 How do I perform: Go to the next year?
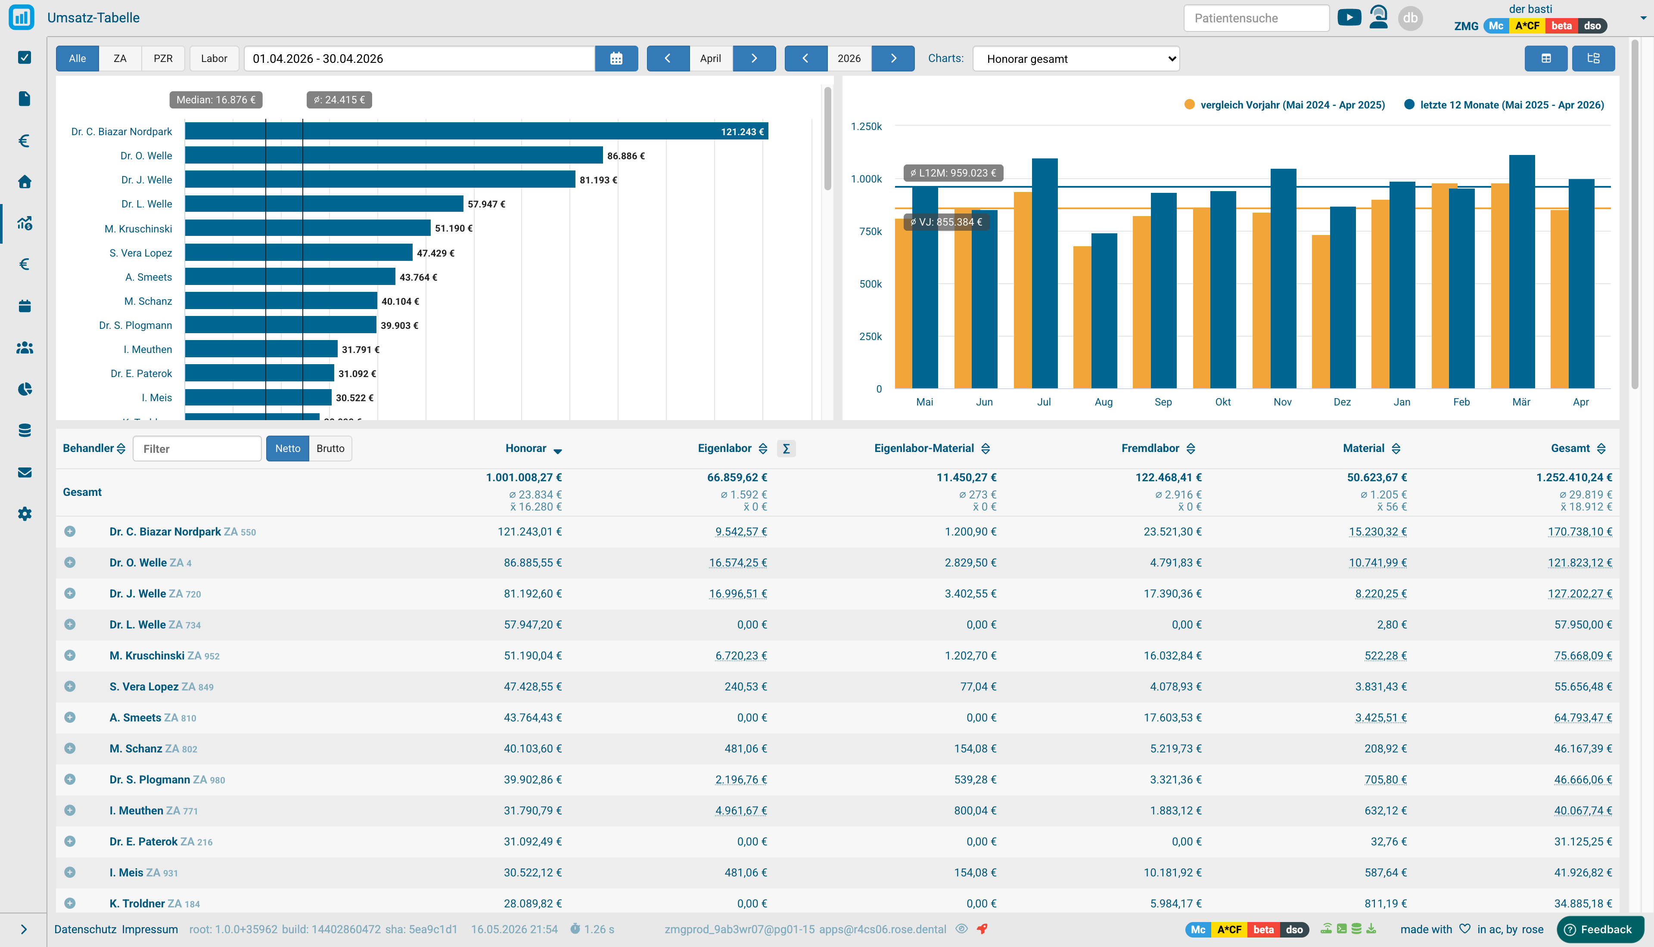point(893,59)
